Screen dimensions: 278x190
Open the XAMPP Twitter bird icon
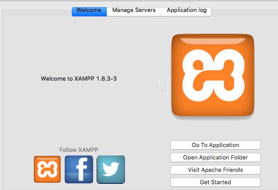[111, 169]
